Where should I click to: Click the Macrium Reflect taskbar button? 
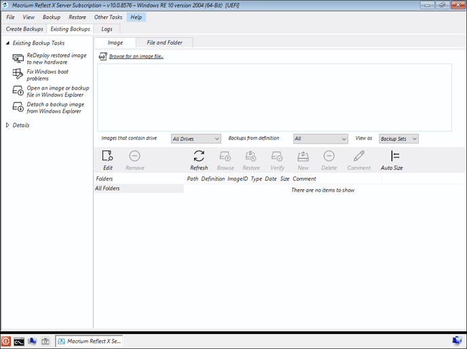pos(90,341)
